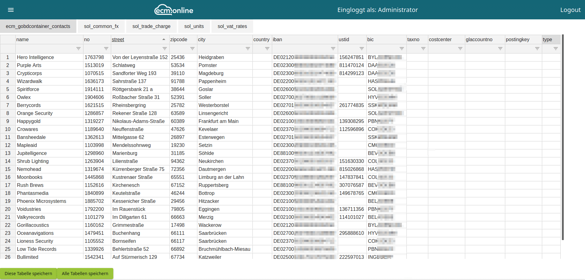Click Logout link in header

click(x=570, y=10)
